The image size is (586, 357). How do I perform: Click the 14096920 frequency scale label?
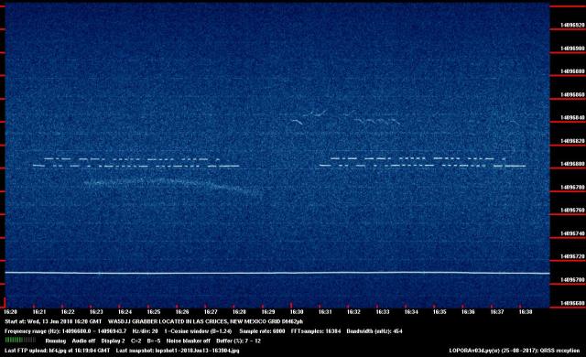click(572, 25)
